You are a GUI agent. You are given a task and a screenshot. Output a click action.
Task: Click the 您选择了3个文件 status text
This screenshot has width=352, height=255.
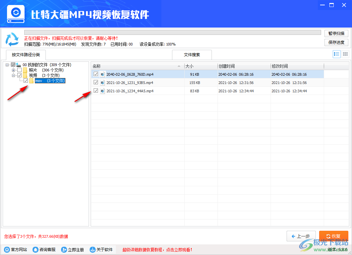(x=36, y=236)
